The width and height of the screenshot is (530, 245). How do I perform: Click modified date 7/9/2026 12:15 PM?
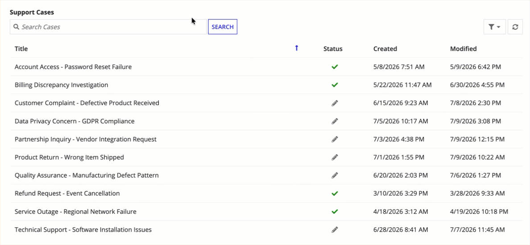point(477,139)
